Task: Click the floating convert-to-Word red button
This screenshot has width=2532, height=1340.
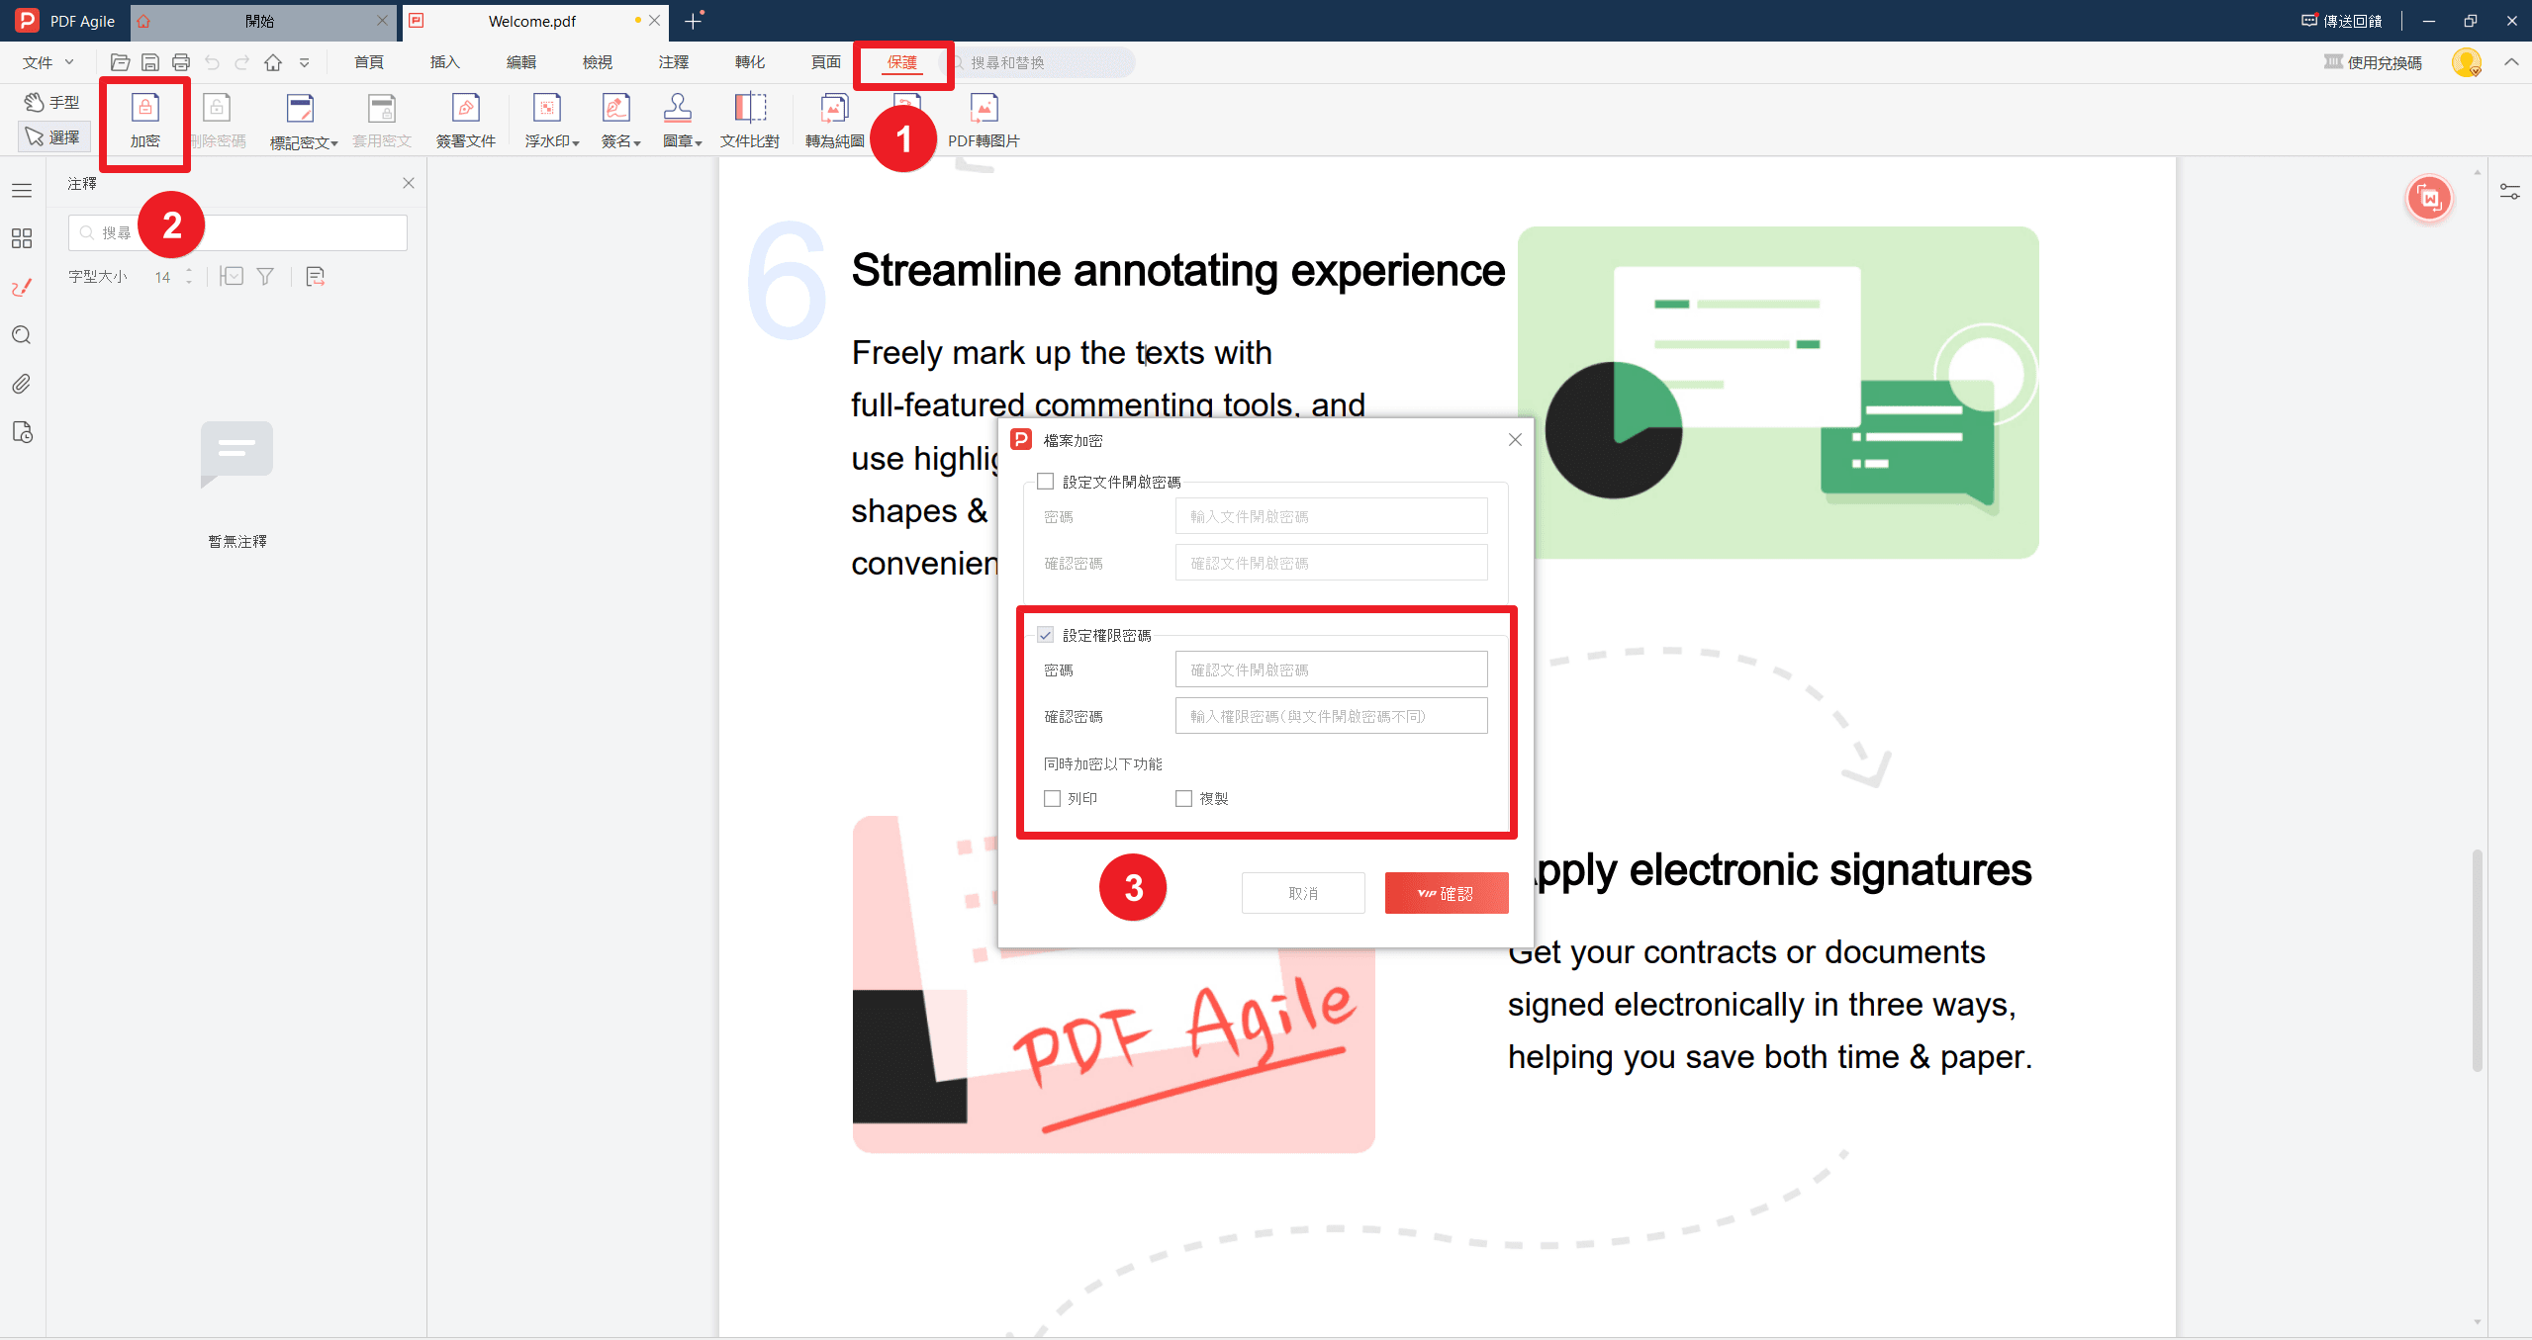Action: coord(2429,199)
